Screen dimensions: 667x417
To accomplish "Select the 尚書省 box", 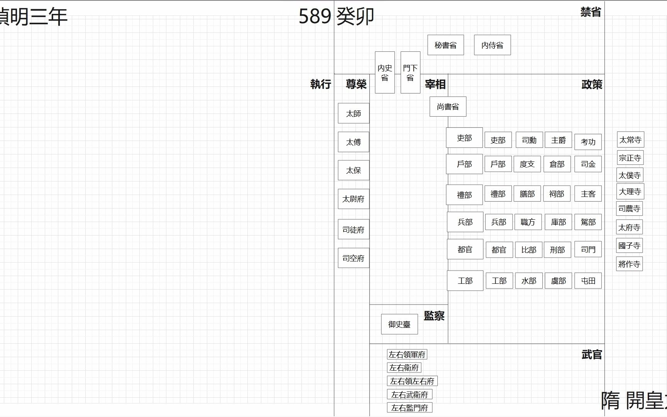I will tap(448, 107).
